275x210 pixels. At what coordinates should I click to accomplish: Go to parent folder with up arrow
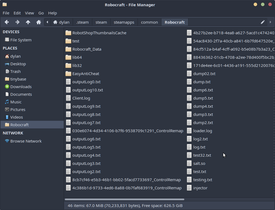pyautogui.click(x=28, y=22)
